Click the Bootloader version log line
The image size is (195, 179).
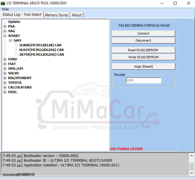[40, 156]
